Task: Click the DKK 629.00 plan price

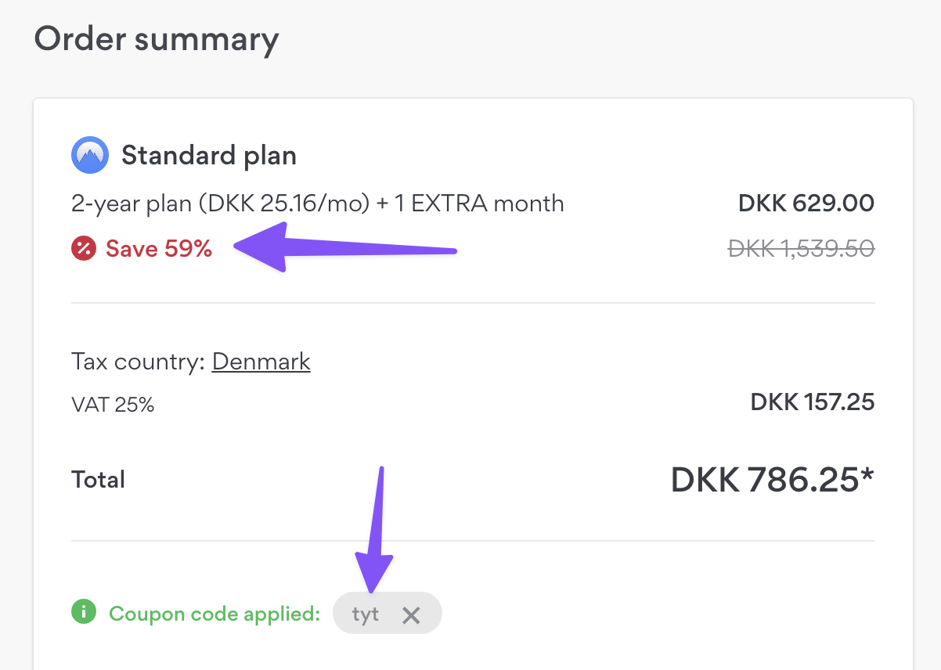Action: pos(806,204)
